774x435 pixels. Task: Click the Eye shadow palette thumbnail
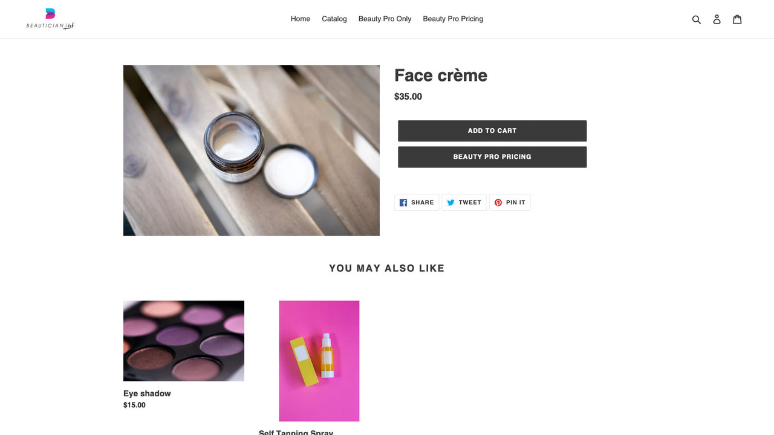(x=183, y=340)
